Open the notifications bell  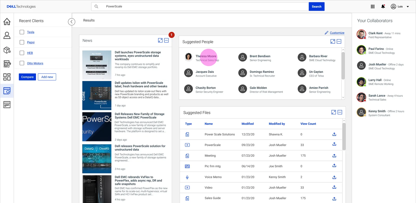pos(383,6)
